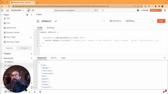
Task: Open a new browser tab
Action: [37, 3]
